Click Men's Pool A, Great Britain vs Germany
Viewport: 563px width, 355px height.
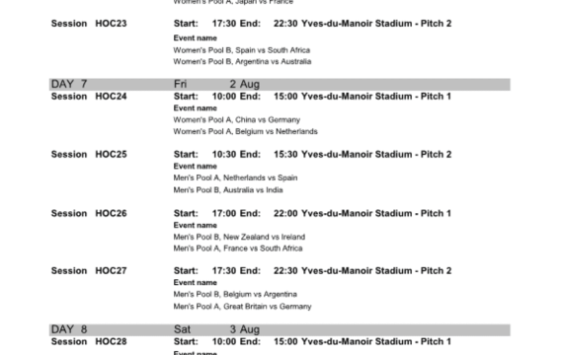[242, 307]
